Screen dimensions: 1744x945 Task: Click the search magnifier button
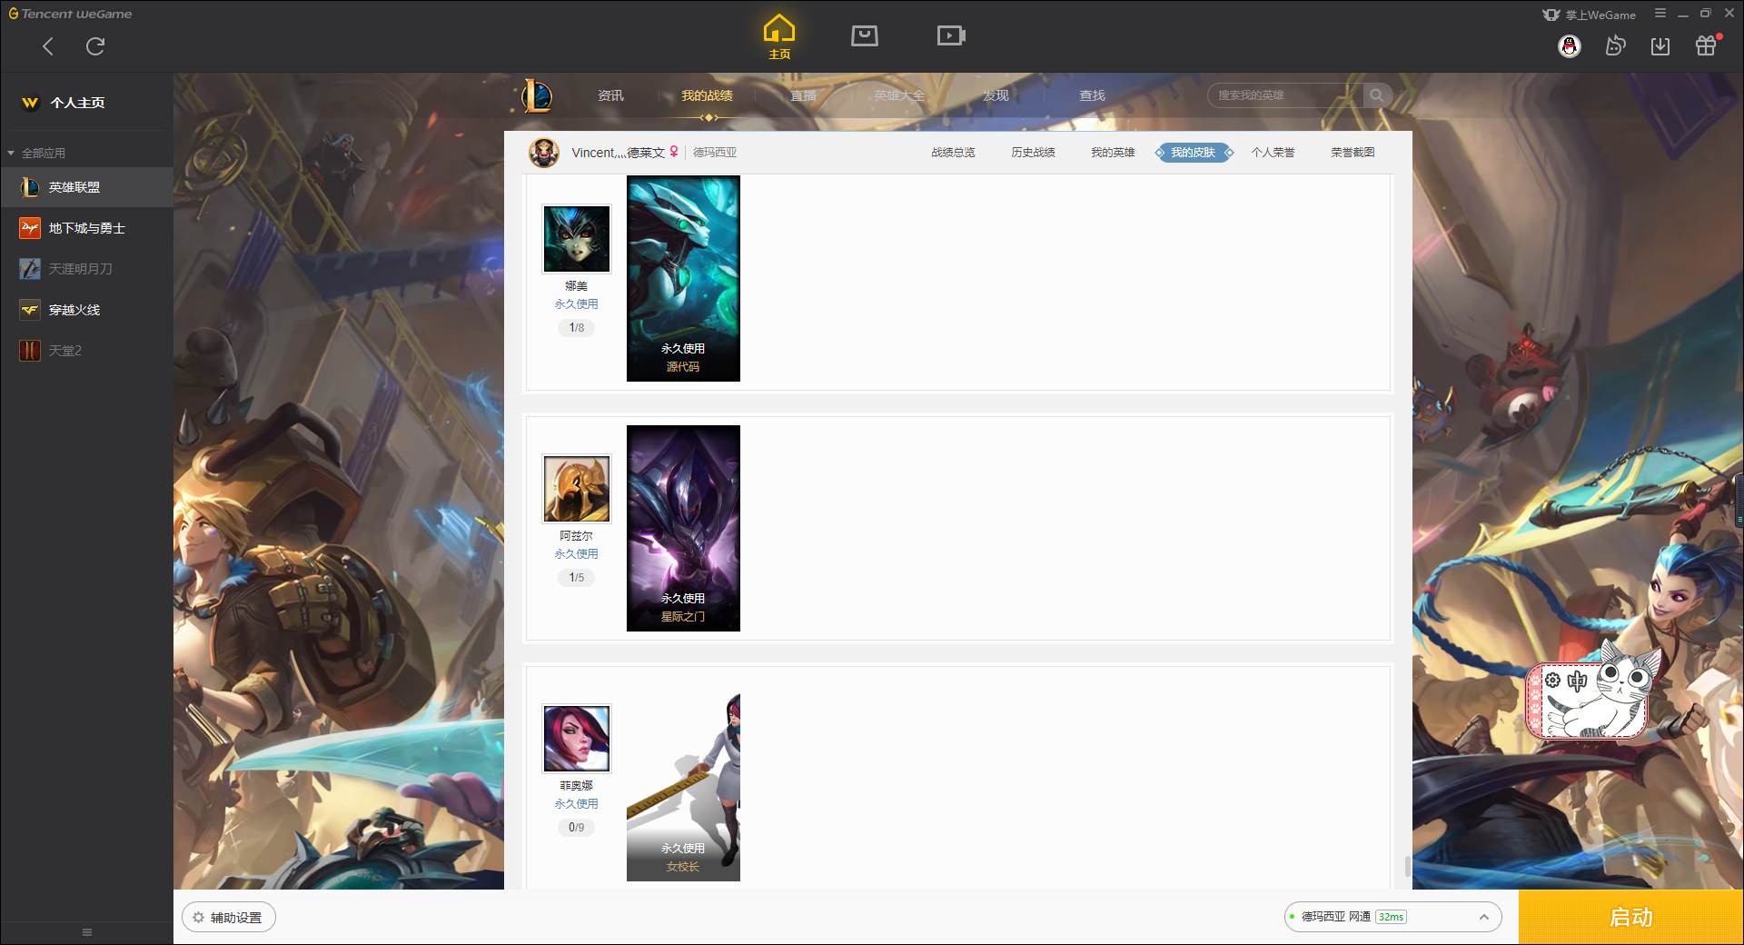pyautogui.click(x=1377, y=95)
